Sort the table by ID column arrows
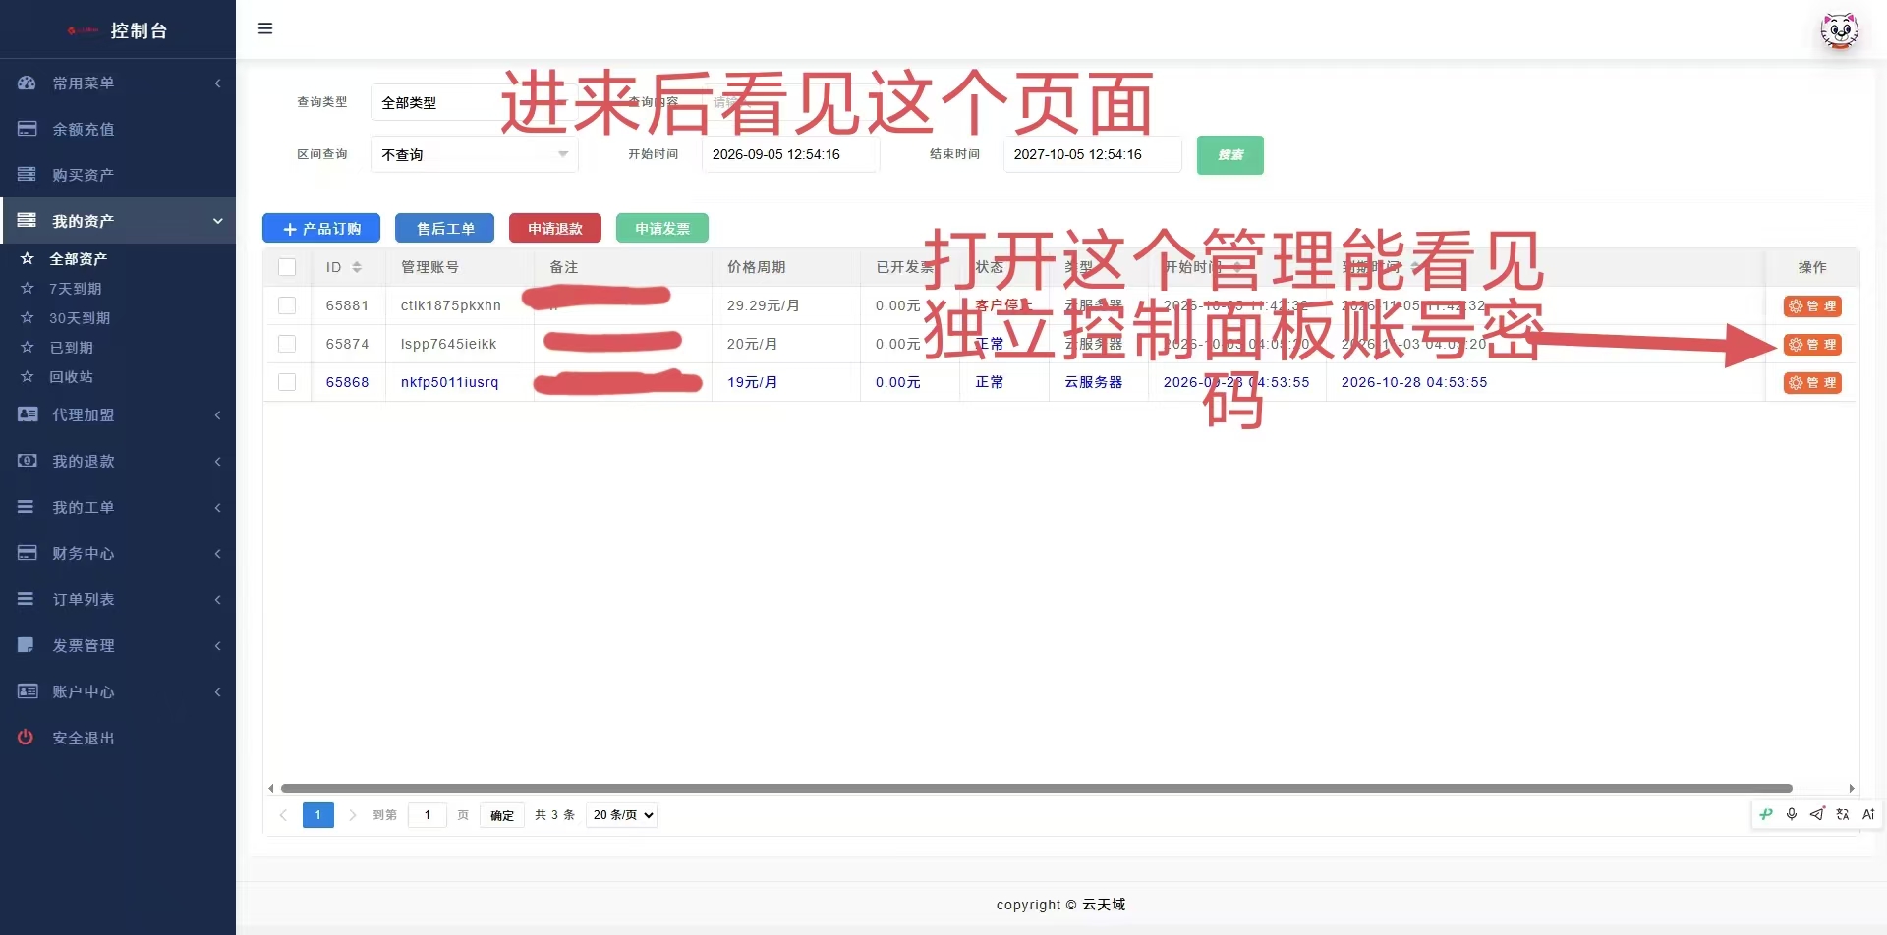 357,267
